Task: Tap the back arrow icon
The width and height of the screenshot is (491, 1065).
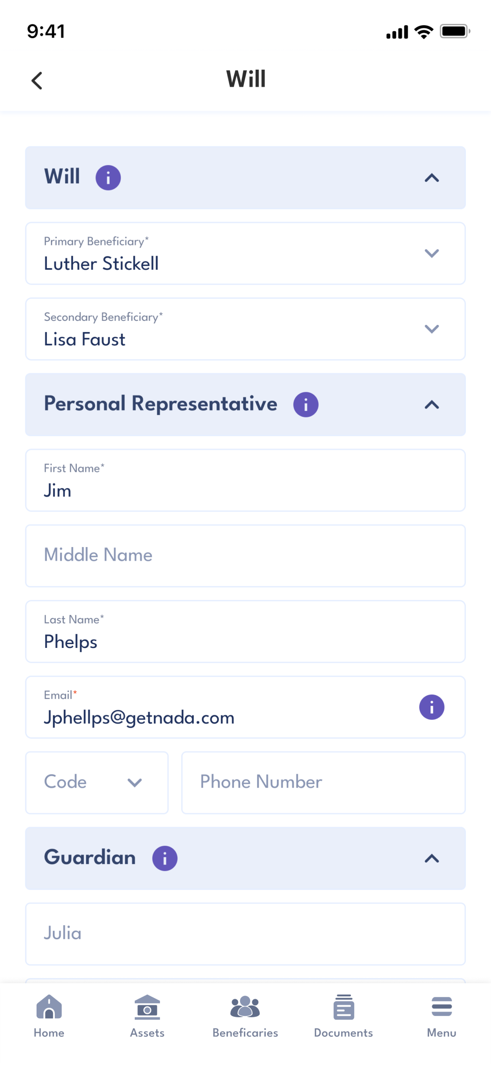Action: [37, 80]
